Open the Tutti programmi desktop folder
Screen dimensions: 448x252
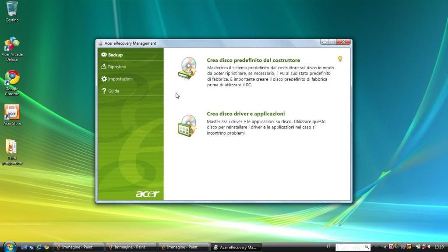coord(12,152)
